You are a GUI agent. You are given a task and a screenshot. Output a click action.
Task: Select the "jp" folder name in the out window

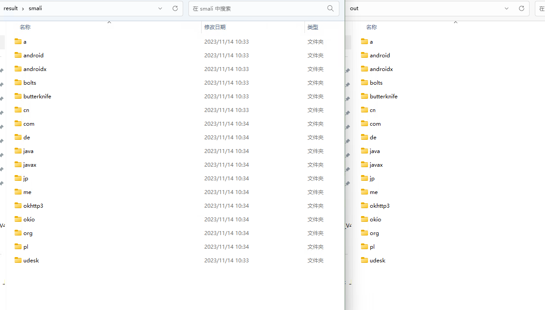click(x=372, y=179)
